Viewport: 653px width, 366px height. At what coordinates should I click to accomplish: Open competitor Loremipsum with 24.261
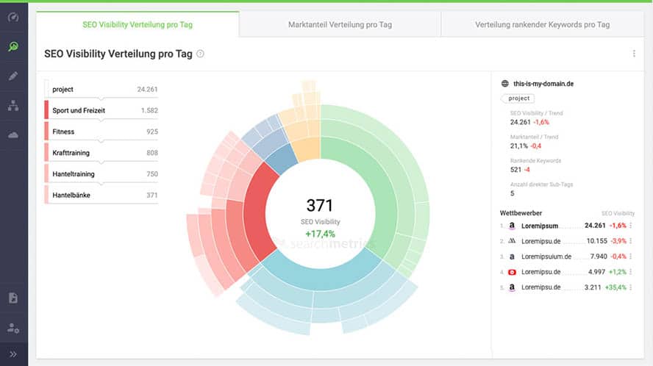click(x=539, y=226)
